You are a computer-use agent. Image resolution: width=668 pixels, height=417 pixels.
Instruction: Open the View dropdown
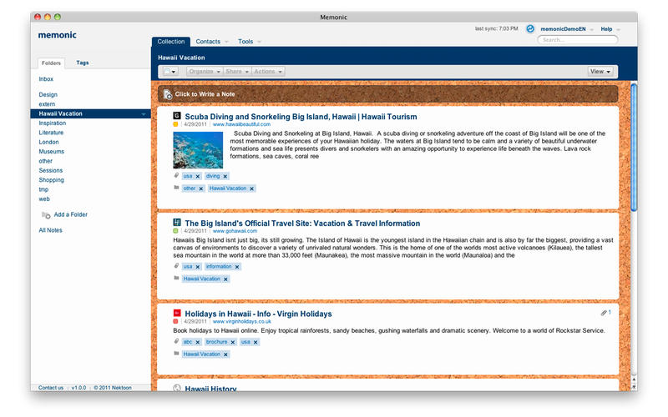coord(601,72)
